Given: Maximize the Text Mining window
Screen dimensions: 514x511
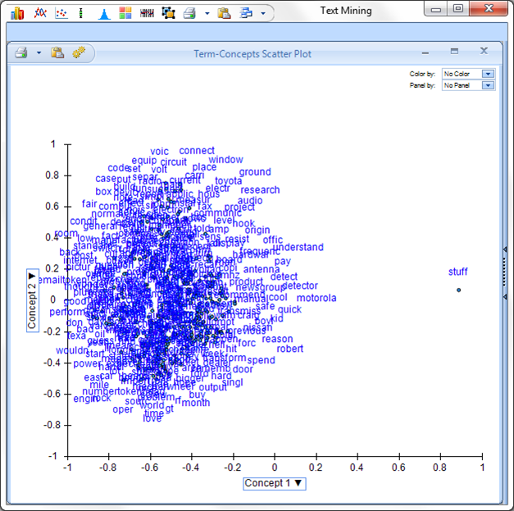Looking at the screenshot, I should [458, 8].
